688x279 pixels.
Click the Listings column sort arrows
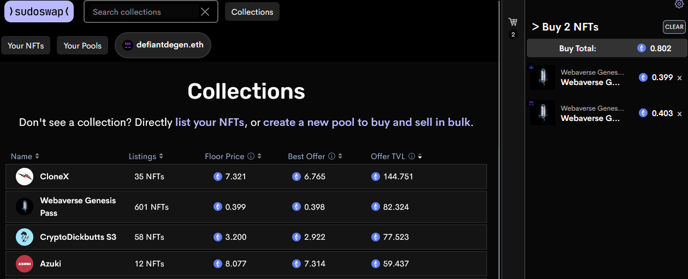tap(161, 156)
